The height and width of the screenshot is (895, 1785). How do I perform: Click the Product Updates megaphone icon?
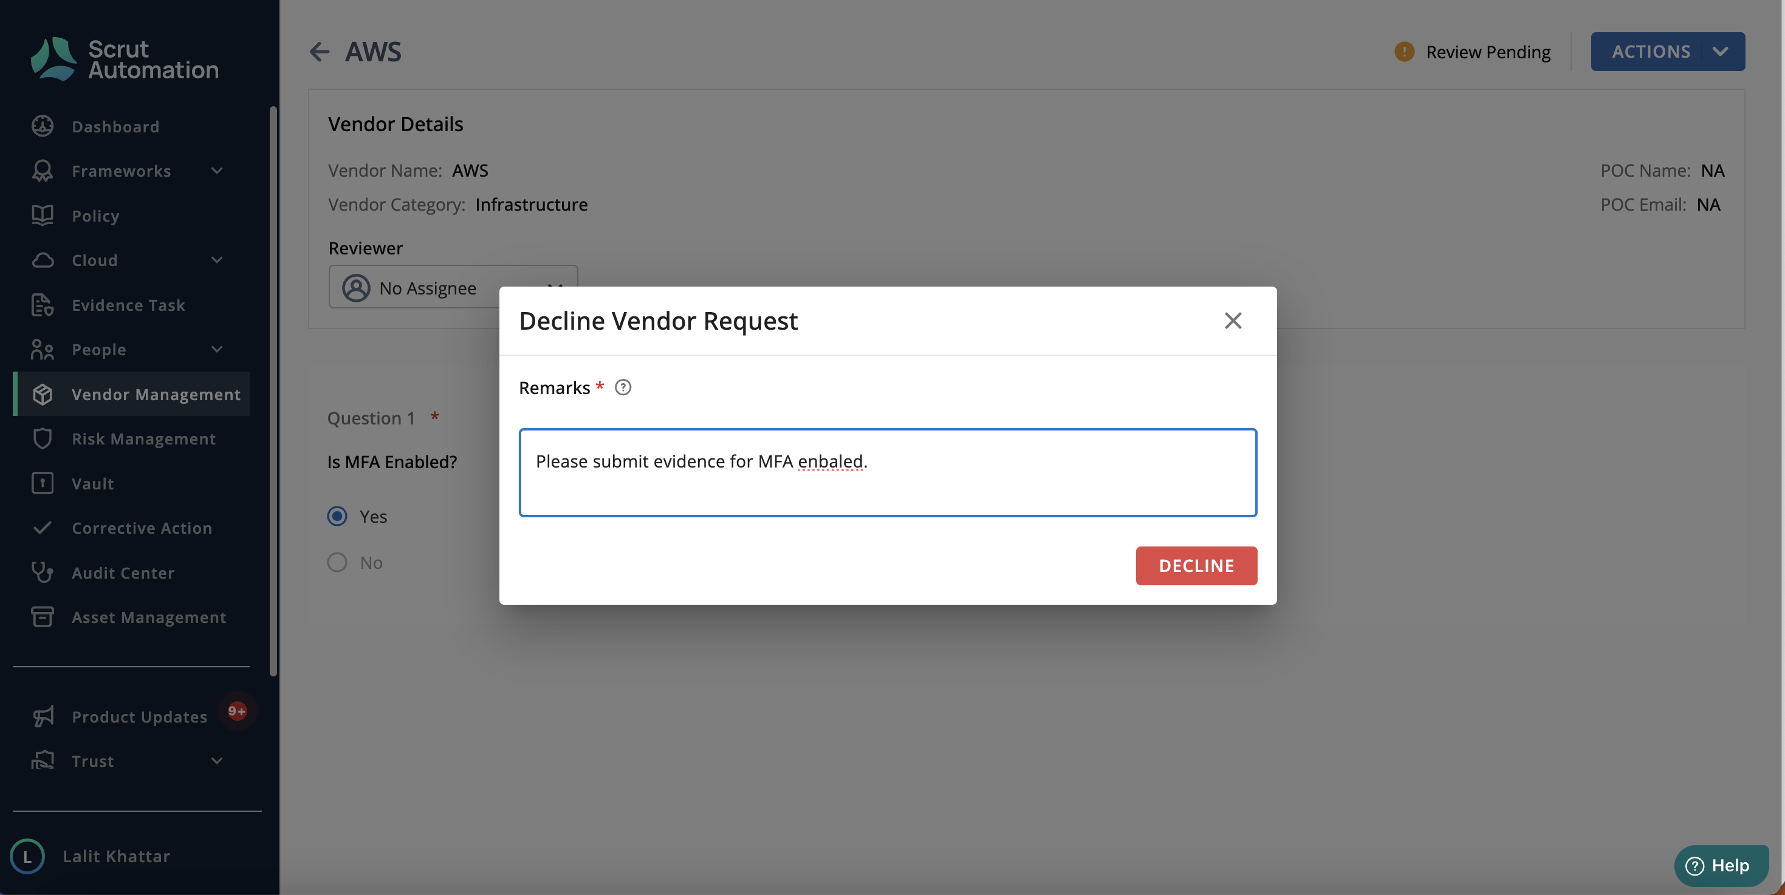tap(43, 716)
